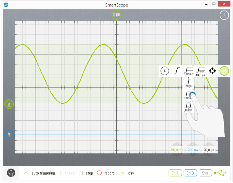This screenshot has width=233, height=183.
Task: Toggle the record button
Action: coord(99,173)
